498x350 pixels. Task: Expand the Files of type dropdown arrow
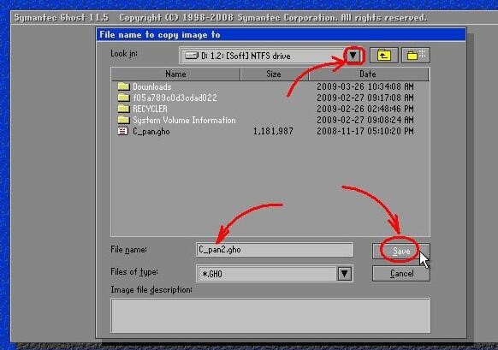click(345, 274)
